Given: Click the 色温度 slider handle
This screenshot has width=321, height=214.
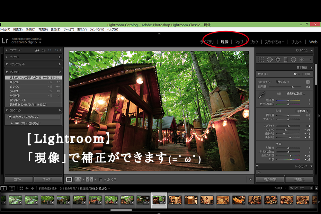Looking at the screenshot, I should coord(288,100).
